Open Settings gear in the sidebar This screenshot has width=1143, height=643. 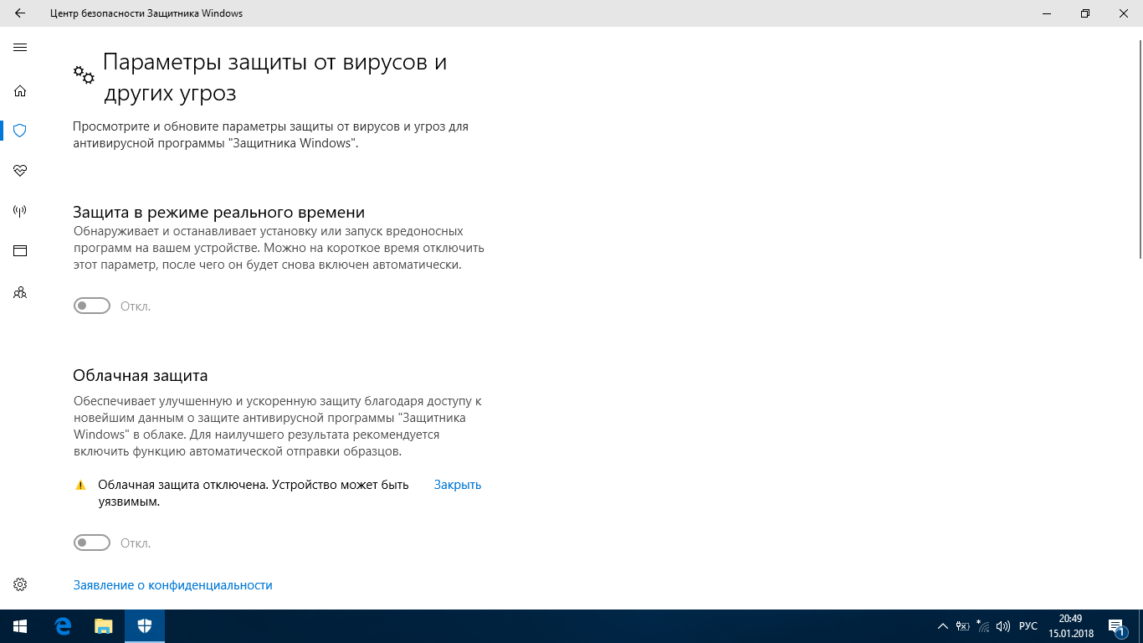[x=20, y=584]
